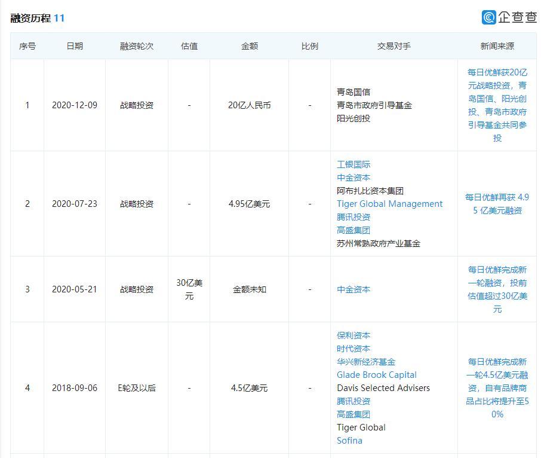Open 腾讯投资 link in the 2020-07-23 row
The image size is (541, 458).
[354, 217]
